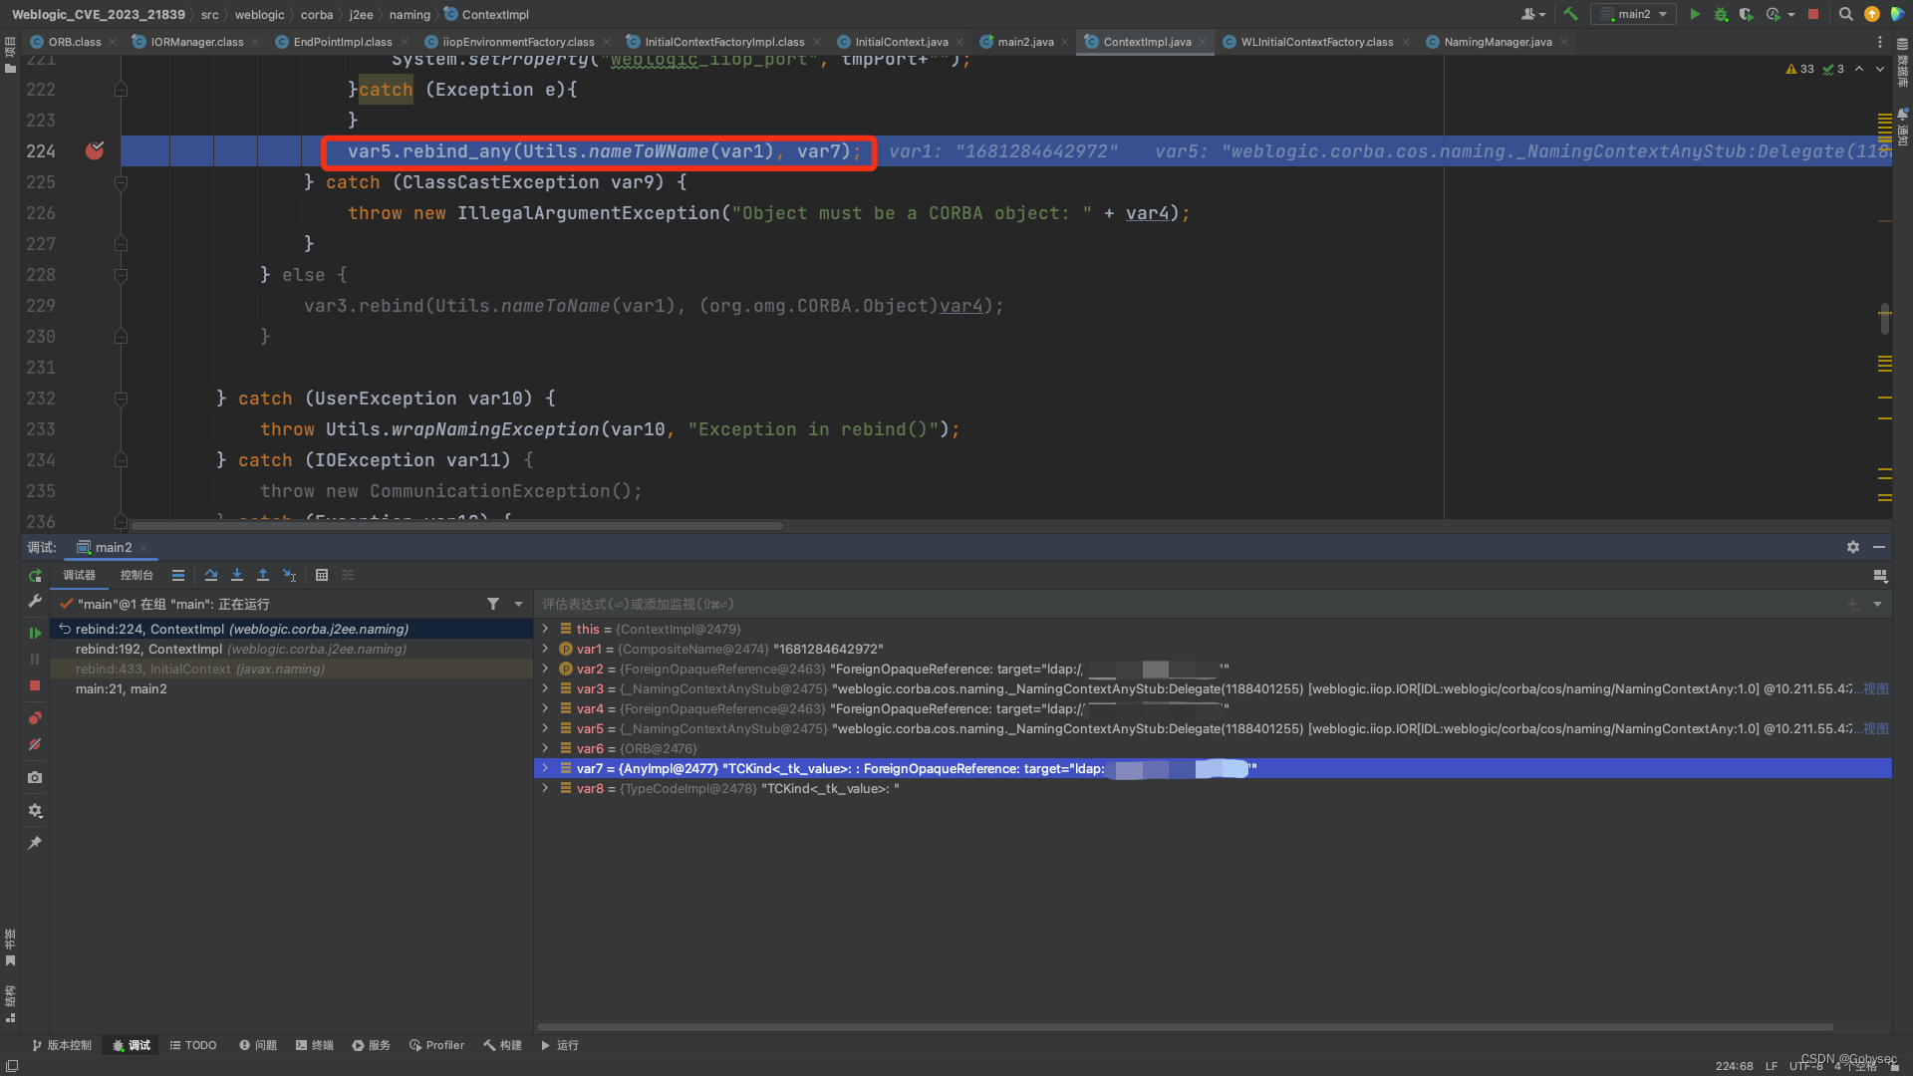The image size is (1913, 1076).
Task: Stop the process with the top red square
Action: [1813, 14]
